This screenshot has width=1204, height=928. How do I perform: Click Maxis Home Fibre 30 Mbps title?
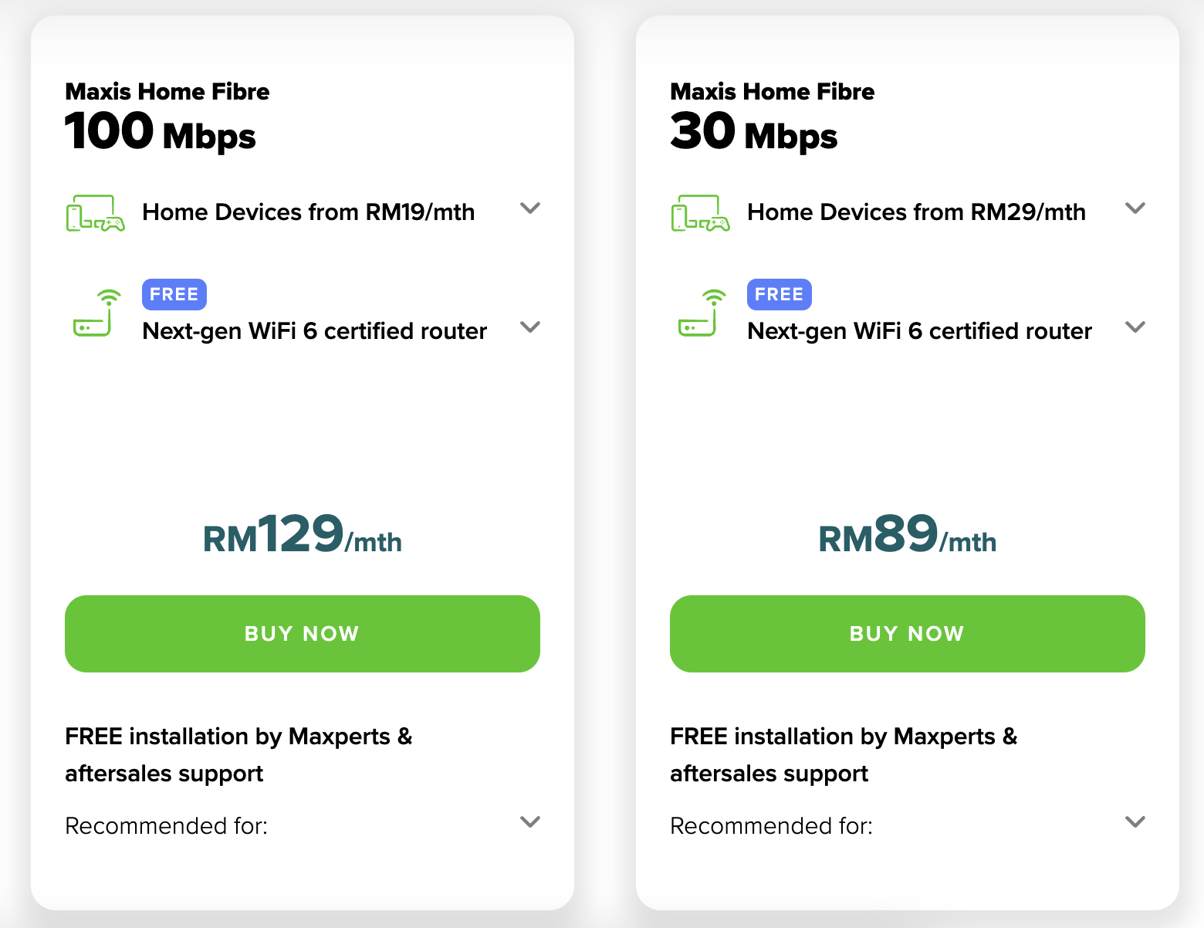click(x=772, y=116)
